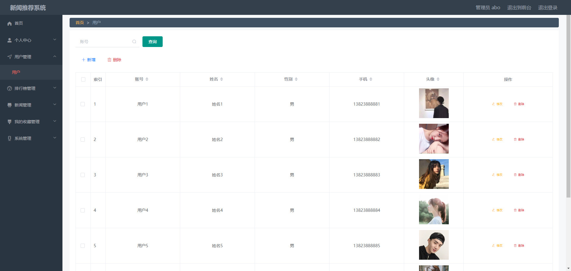Sort the 头像 column using its sort arrows
The height and width of the screenshot is (271, 571).
pos(438,79)
